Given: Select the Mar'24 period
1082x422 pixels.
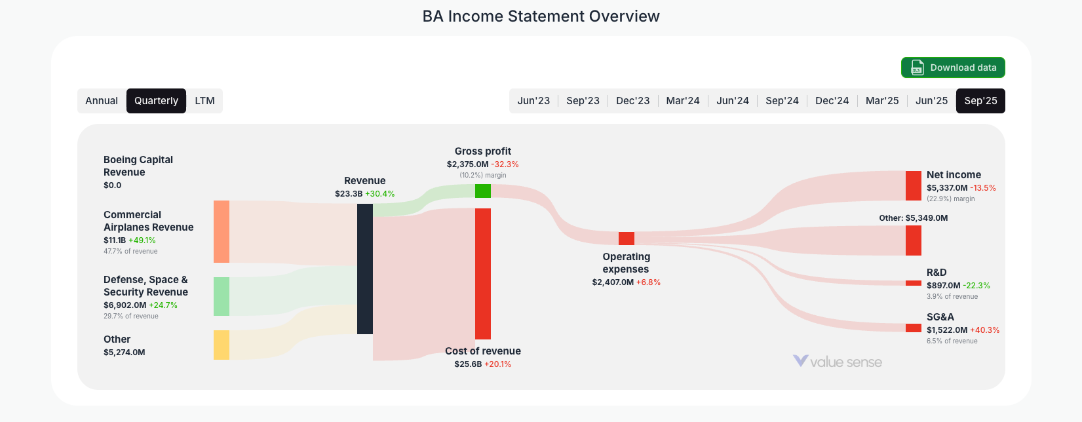Looking at the screenshot, I should [682, 100].
